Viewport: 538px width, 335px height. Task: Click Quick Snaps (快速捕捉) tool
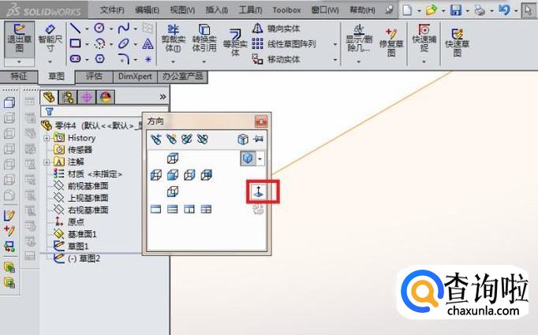click(x=424, y=39)
